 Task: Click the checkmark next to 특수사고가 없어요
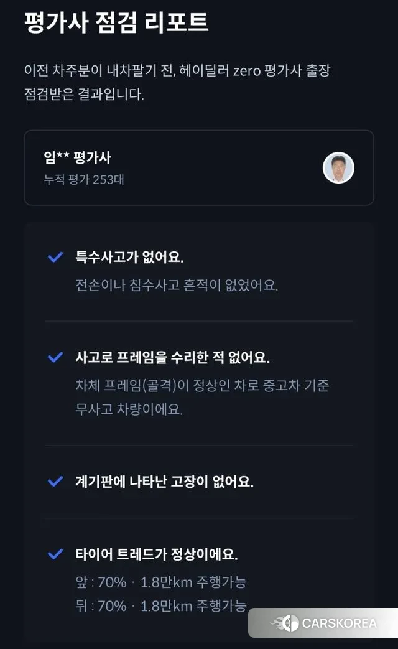coord(56,257)
